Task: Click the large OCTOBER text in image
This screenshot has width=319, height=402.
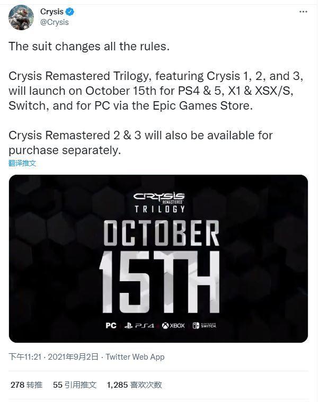Action: pyautogui.click(x=161, y=233)
